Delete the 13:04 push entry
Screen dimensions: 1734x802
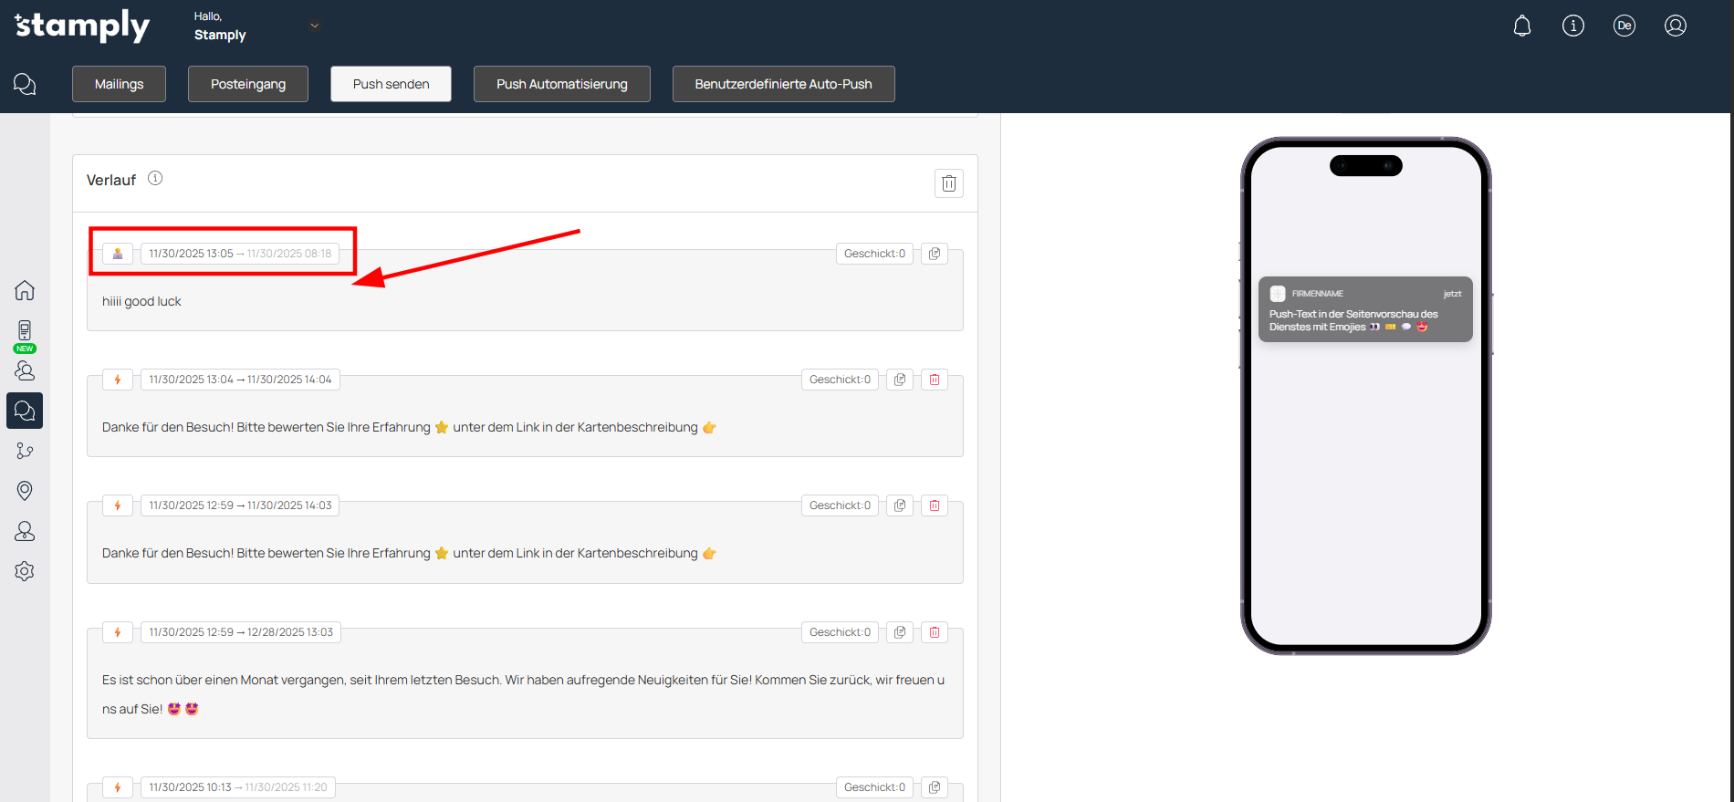(934, 380)
